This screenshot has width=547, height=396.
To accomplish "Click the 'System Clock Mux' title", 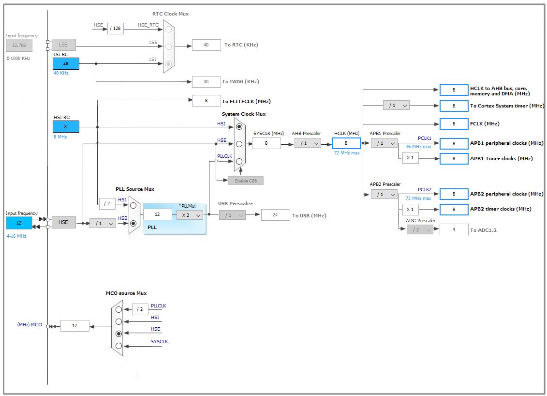I will pyautogui.click(x=243, y=114).
